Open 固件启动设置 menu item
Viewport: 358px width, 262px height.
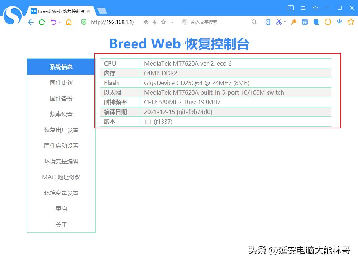(x=61, y=146)
